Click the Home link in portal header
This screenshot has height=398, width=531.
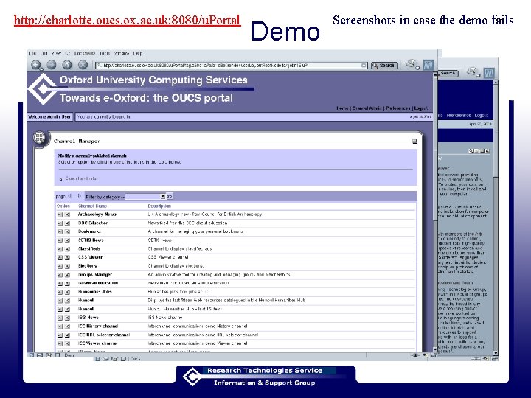tap(342, 108)
